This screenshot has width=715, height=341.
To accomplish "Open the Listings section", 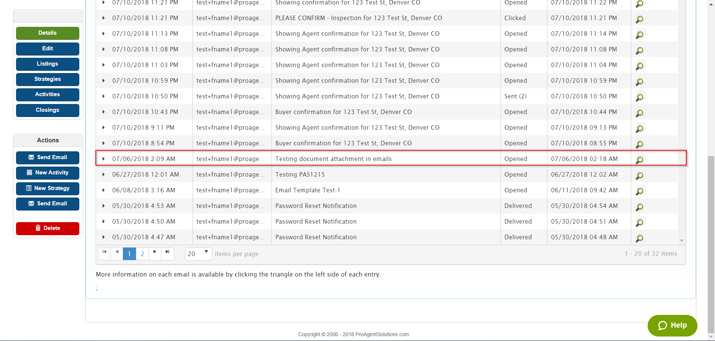I will coord(48,64).
